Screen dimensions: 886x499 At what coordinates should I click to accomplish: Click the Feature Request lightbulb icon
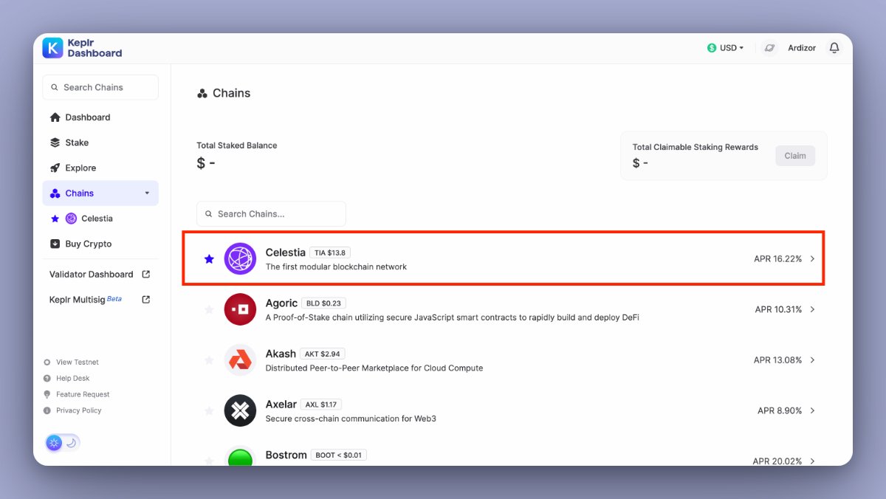(x=47, y=394)
